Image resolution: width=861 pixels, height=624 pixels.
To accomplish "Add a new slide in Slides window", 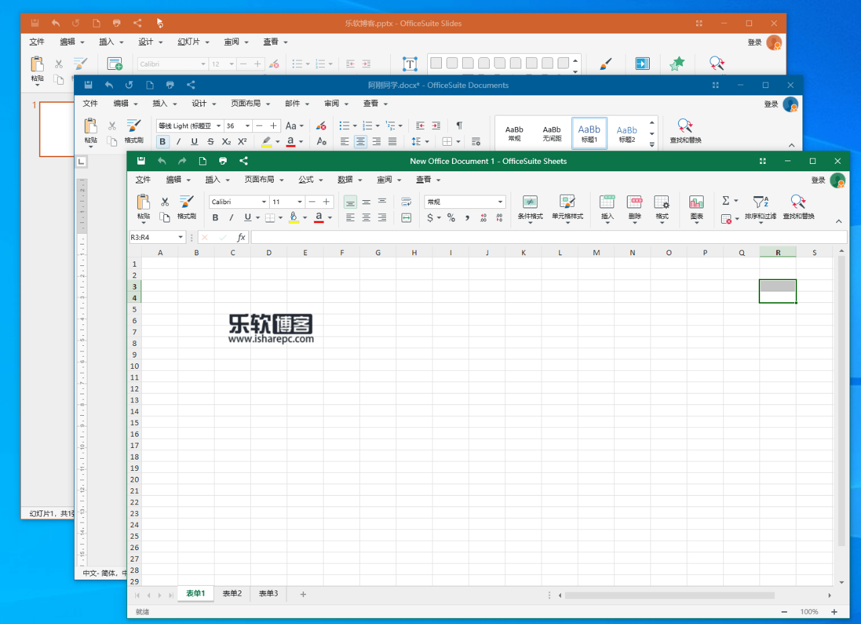I will 115,64.
